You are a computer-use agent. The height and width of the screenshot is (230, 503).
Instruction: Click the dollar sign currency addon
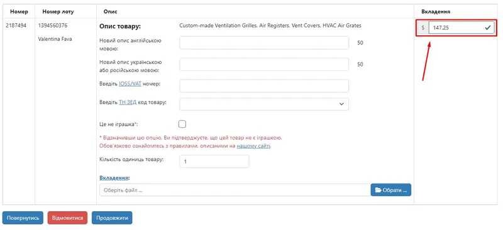(423, 28)
